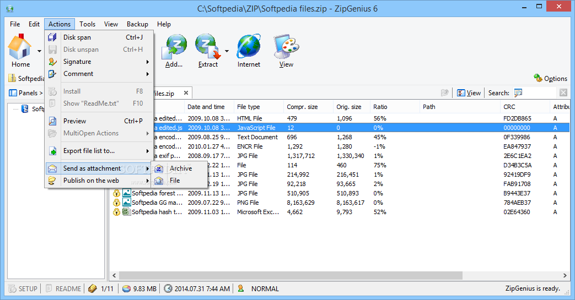Open the Tools menu

click(x=87, y=24)
